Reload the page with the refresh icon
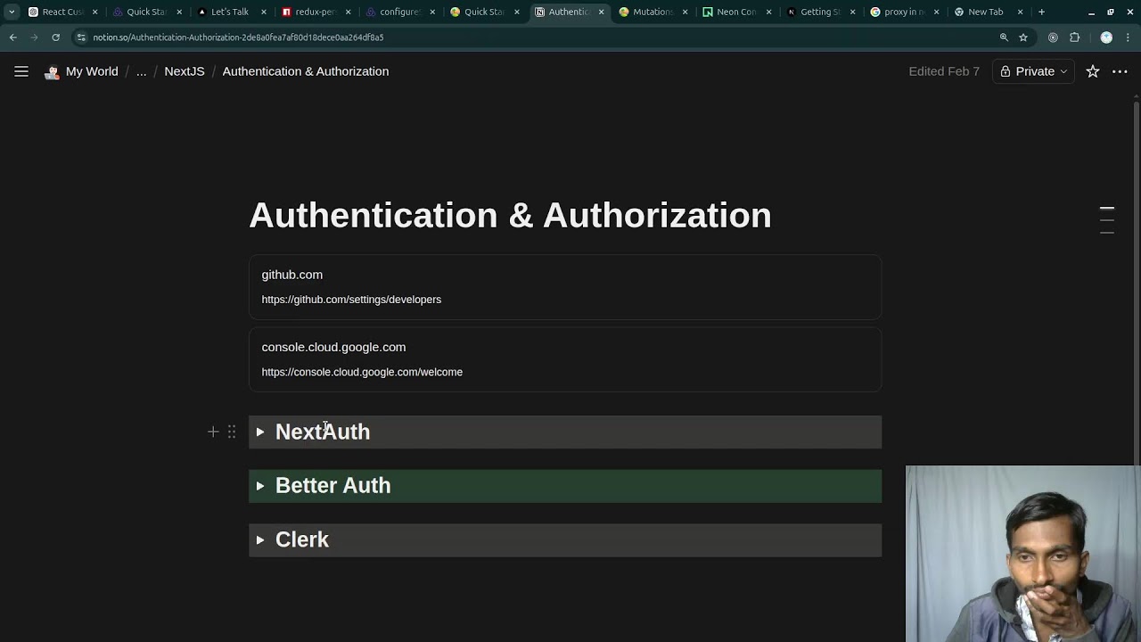Screen dimensions: 1141x642 tap(55, 37)
